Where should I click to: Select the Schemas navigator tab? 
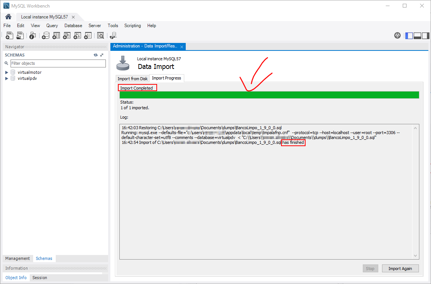pyautogui.click(x=44, y=258)
